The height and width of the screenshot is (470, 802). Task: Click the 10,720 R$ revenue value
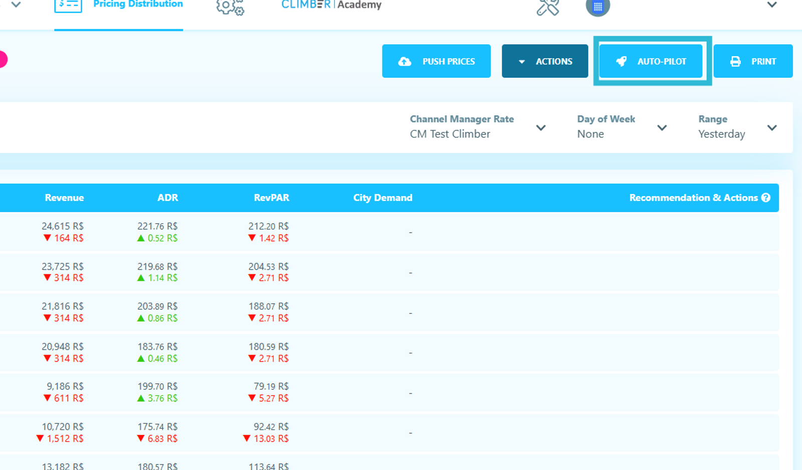click(x=63, y=426)
